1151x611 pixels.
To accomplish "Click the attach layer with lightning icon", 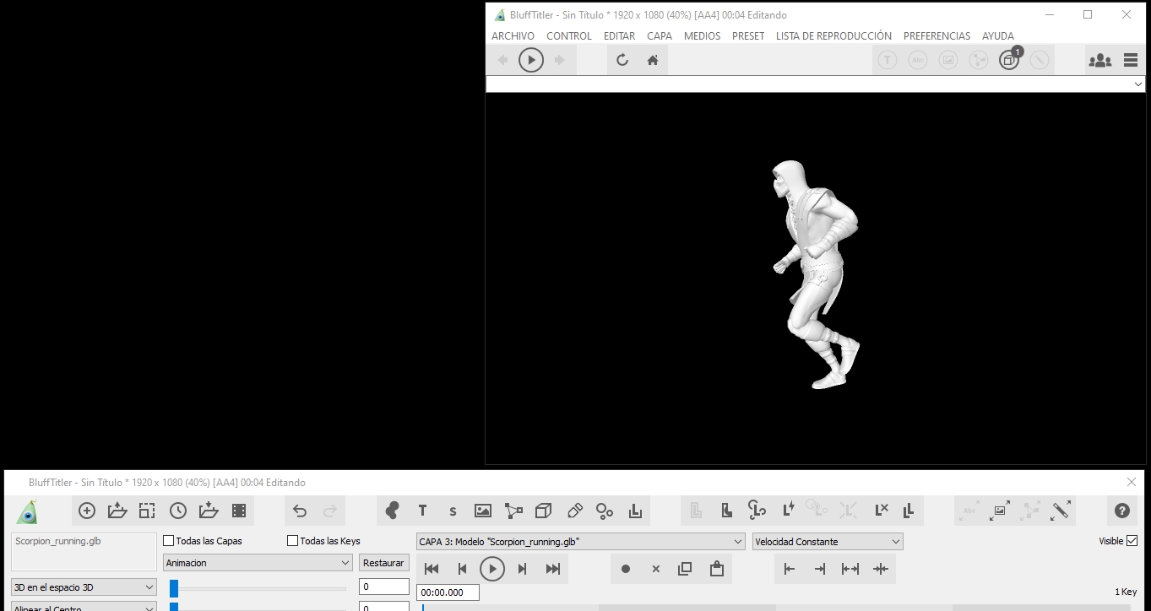I will (x=788, y=510).
